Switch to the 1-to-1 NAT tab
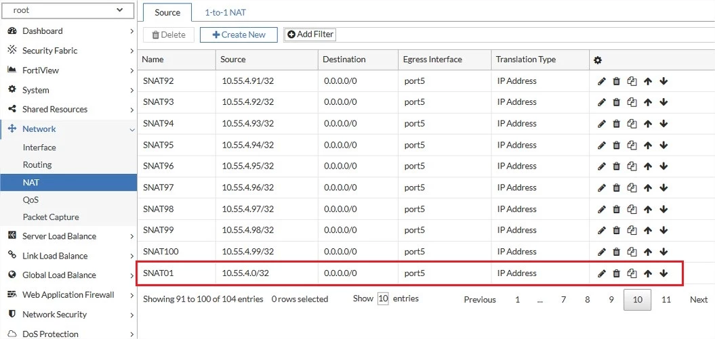 pos(225,12)
